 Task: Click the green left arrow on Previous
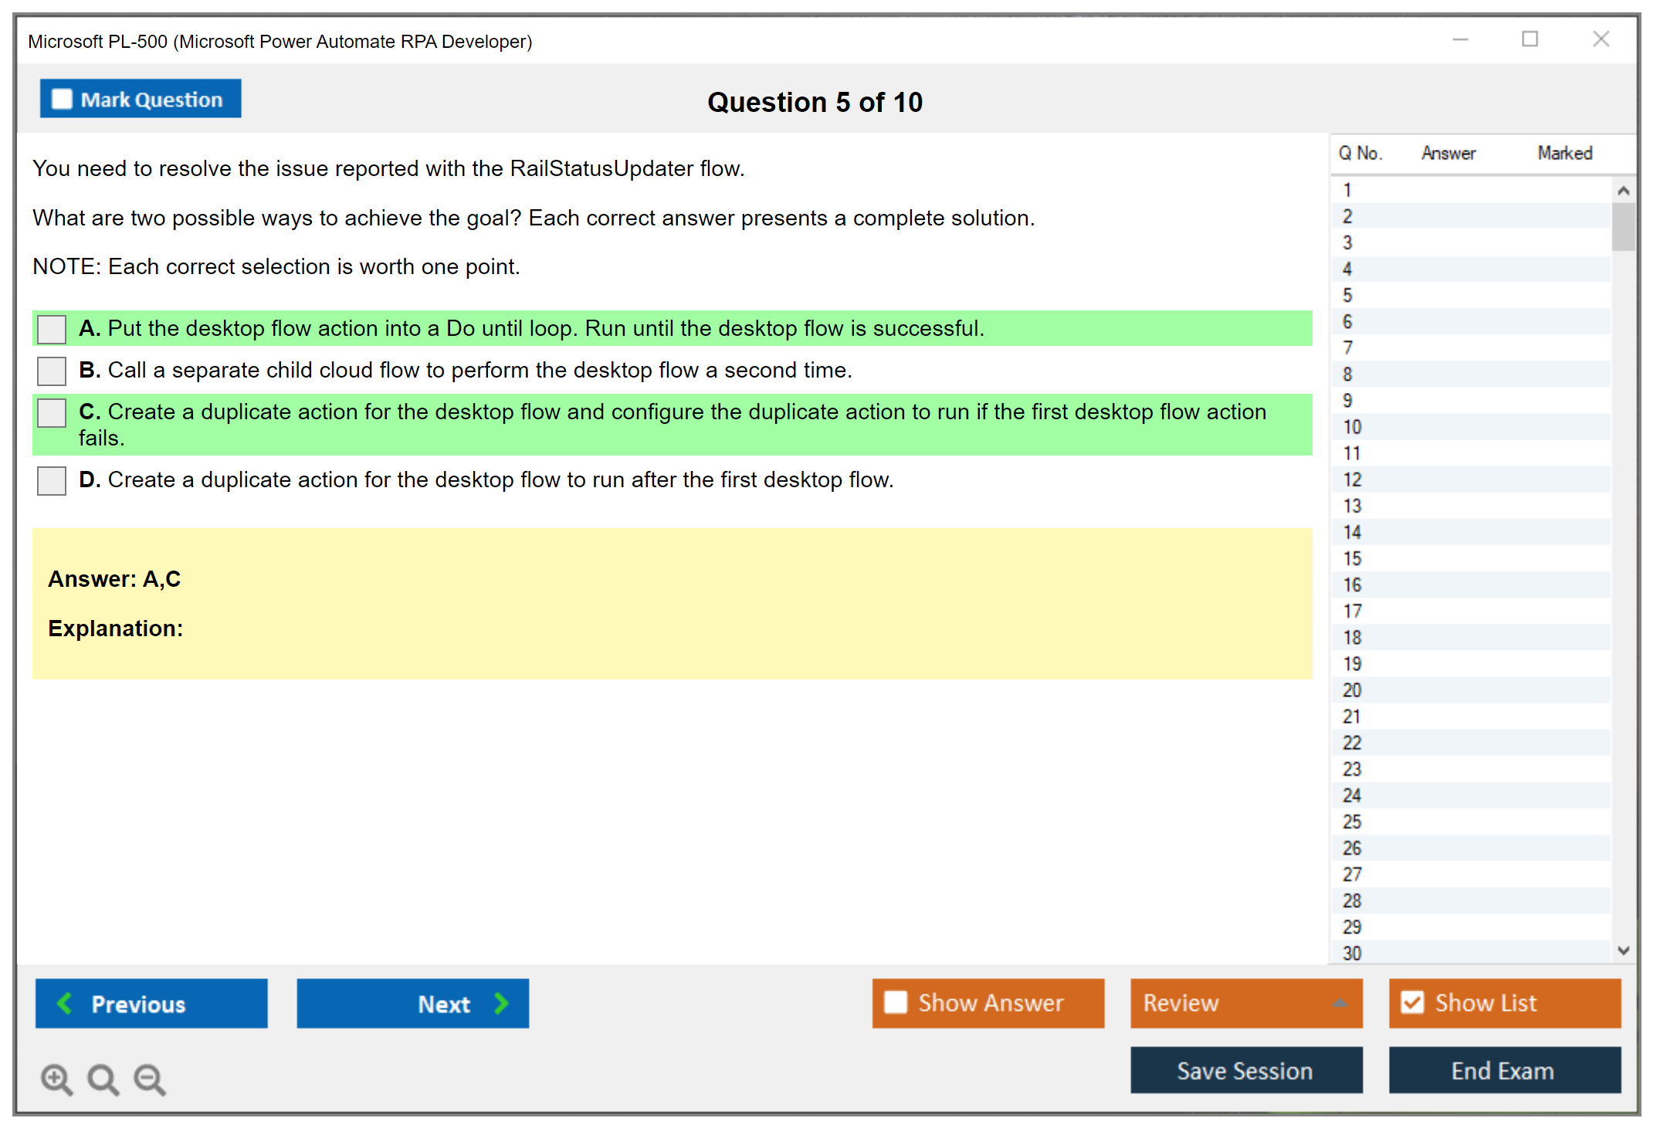65,1004
